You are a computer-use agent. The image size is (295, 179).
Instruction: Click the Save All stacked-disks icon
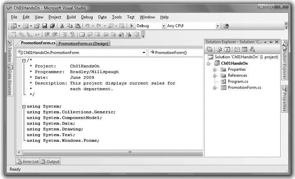pos(52,26)
